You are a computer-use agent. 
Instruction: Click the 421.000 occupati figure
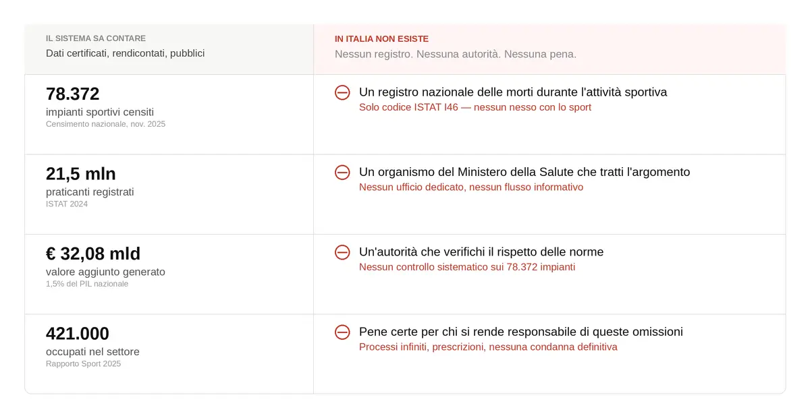(x=78, y=333)
